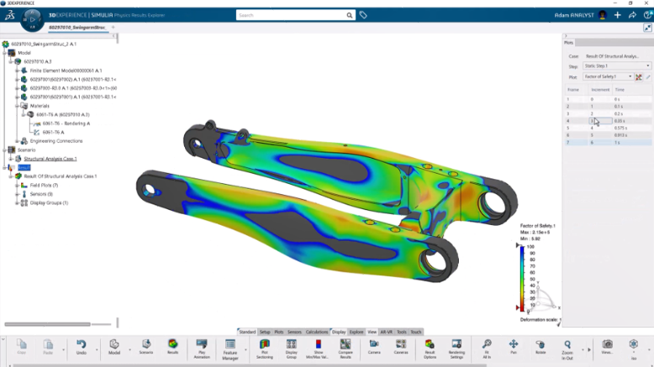Image resolution: width=654 pixels, height=367 pixels.
Task: Open the Plot dropdown Factor of Safety.1
Action: [x=608, y=76]
